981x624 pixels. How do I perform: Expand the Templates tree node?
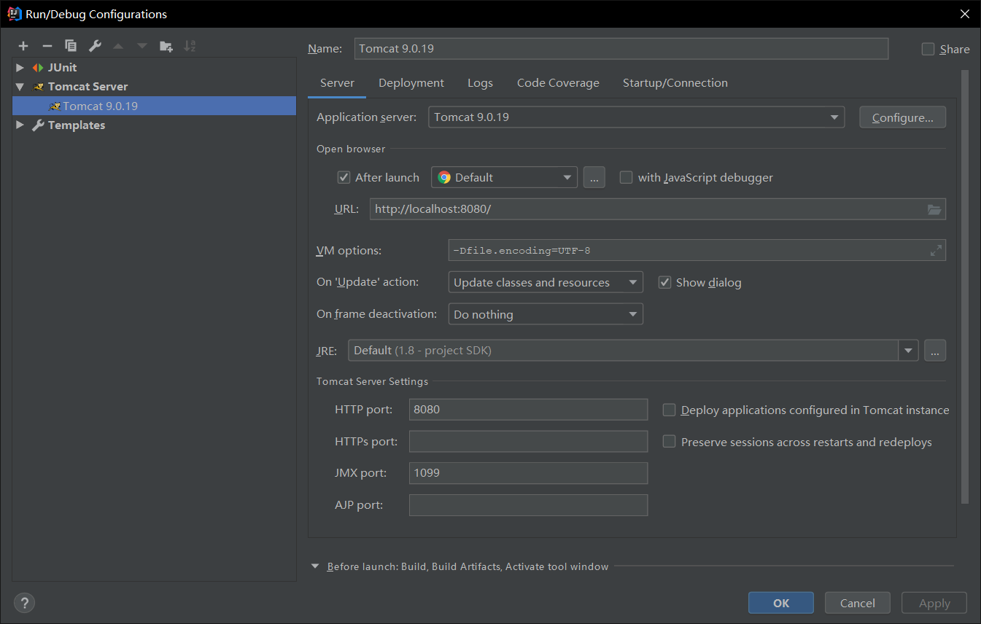point(20,125)
